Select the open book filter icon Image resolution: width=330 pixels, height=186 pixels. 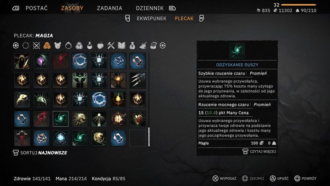[x=121, y=45]
